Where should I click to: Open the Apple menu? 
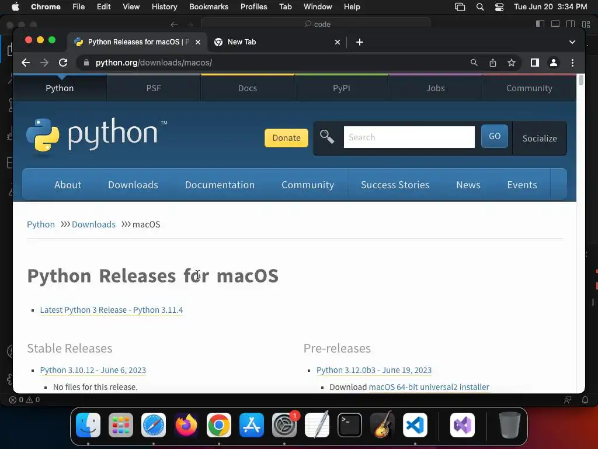(15, 7)
